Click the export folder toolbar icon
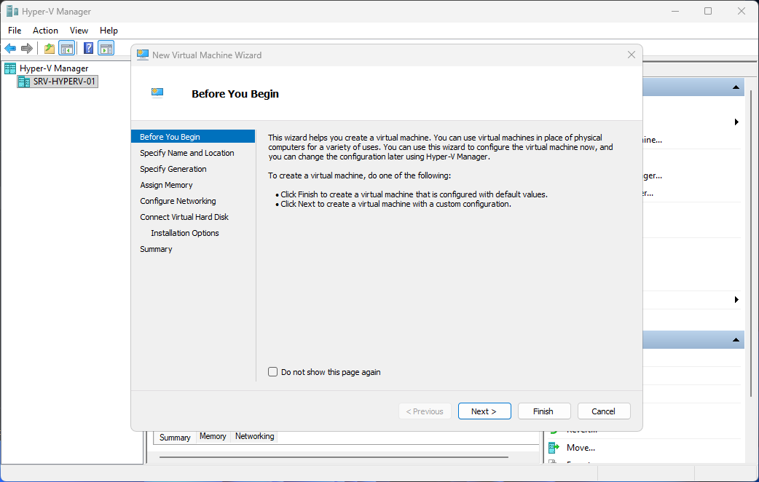 (48, 48)
